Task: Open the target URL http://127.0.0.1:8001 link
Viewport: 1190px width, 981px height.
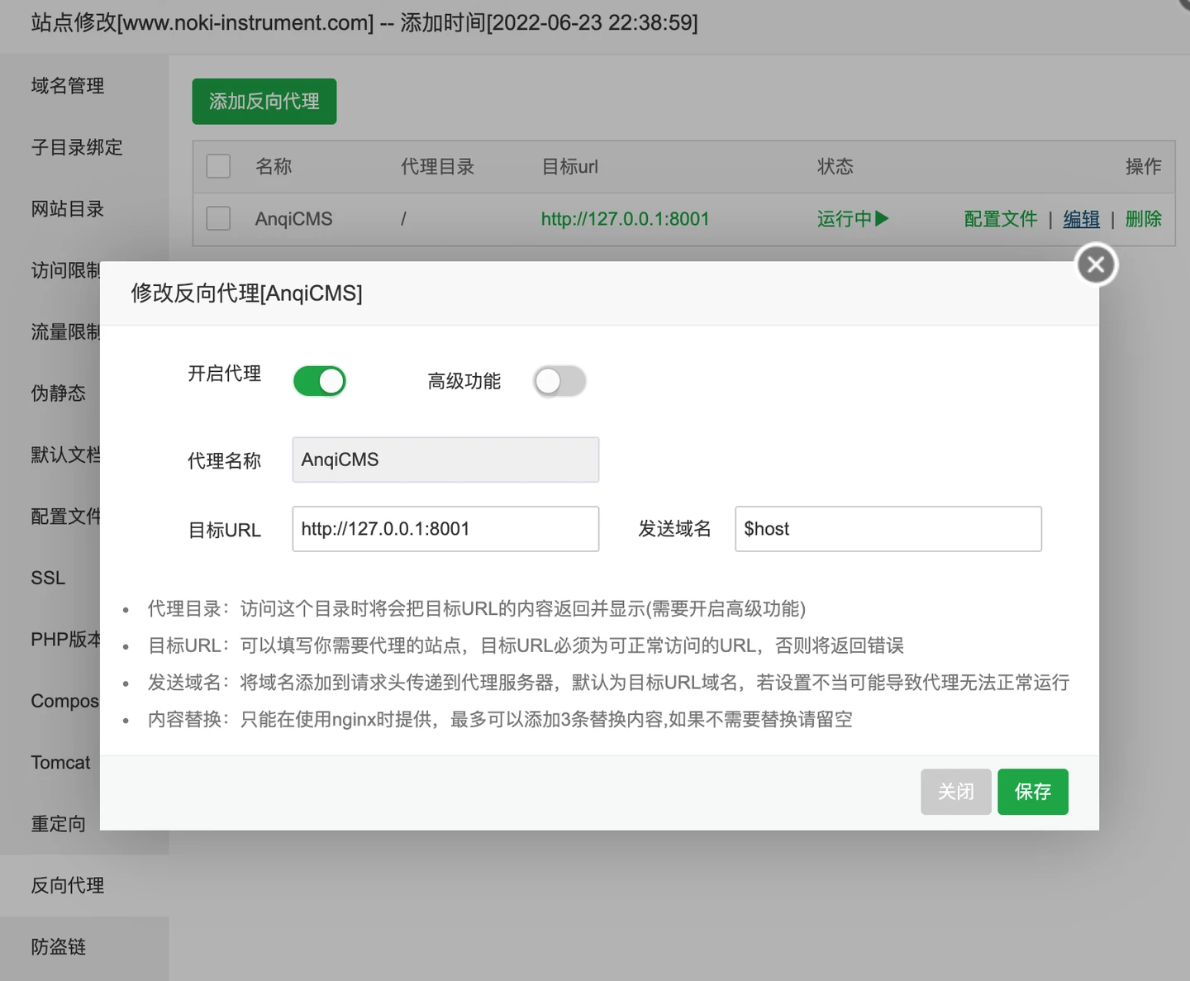Action: click(625, 219)
